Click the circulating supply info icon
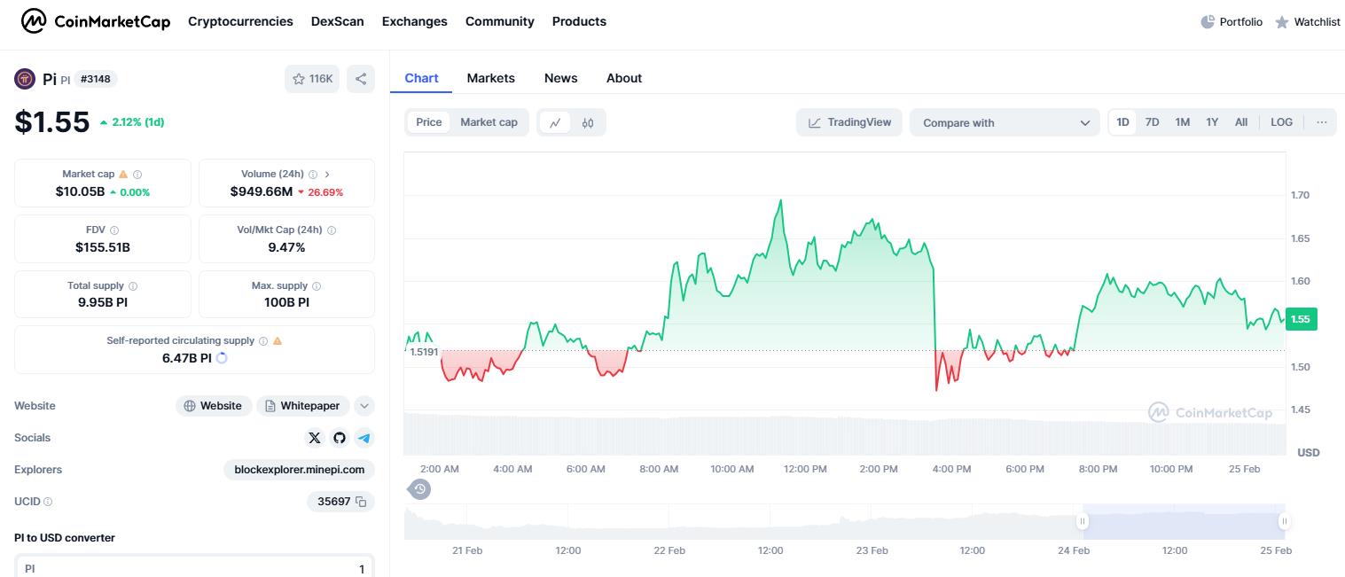The height and width of the screenshot is (577, 1345). click(263, 341)
